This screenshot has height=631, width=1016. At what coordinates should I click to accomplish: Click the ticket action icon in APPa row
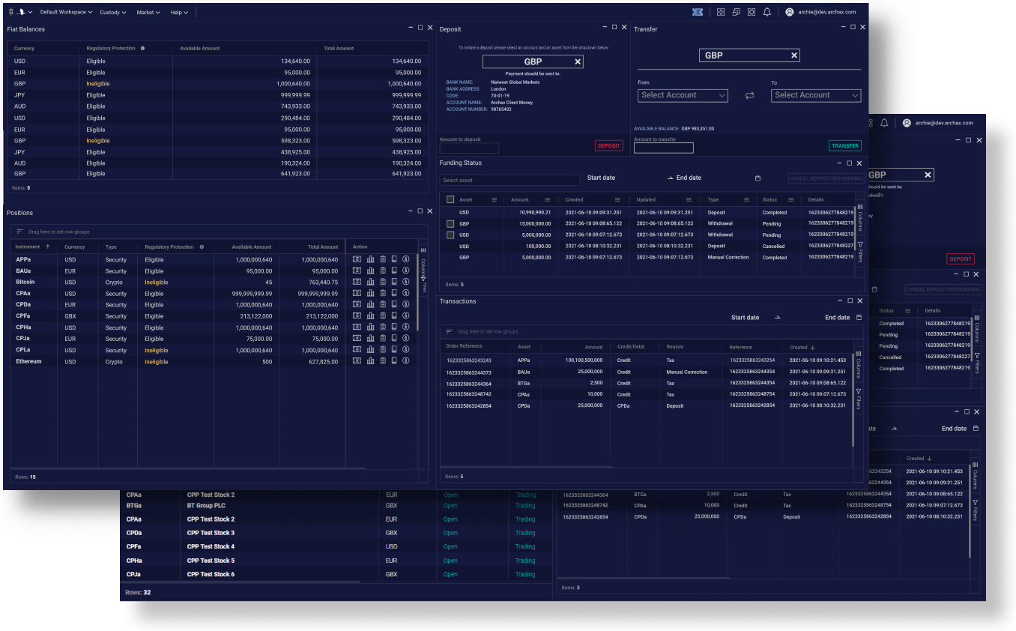click(357, 259)
